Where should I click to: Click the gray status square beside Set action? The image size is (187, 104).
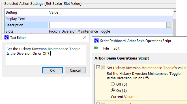(x=103, y=67)
